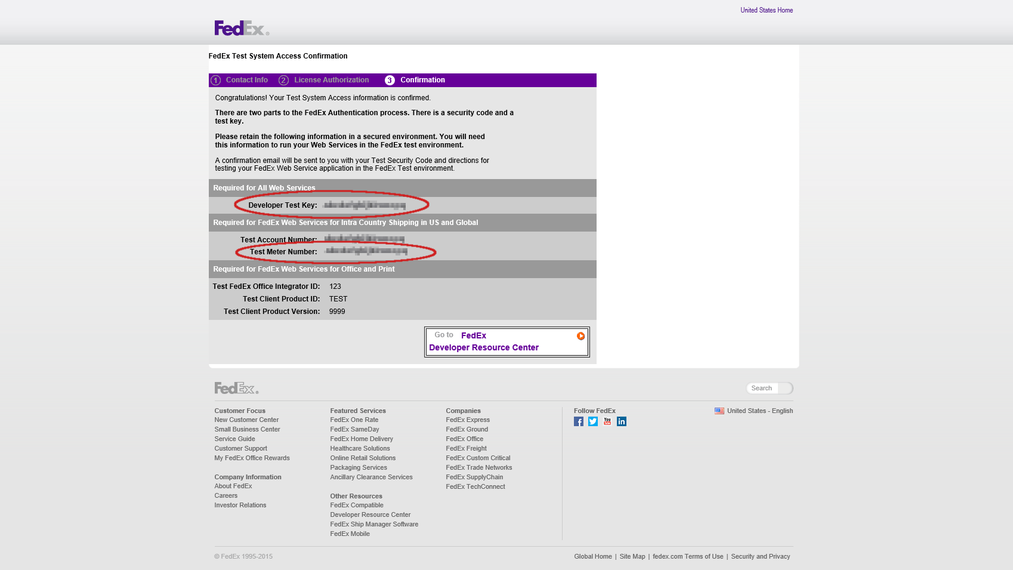Open My FedEx Office Rewards link
Screen dimensions: 1013x570
252,458
